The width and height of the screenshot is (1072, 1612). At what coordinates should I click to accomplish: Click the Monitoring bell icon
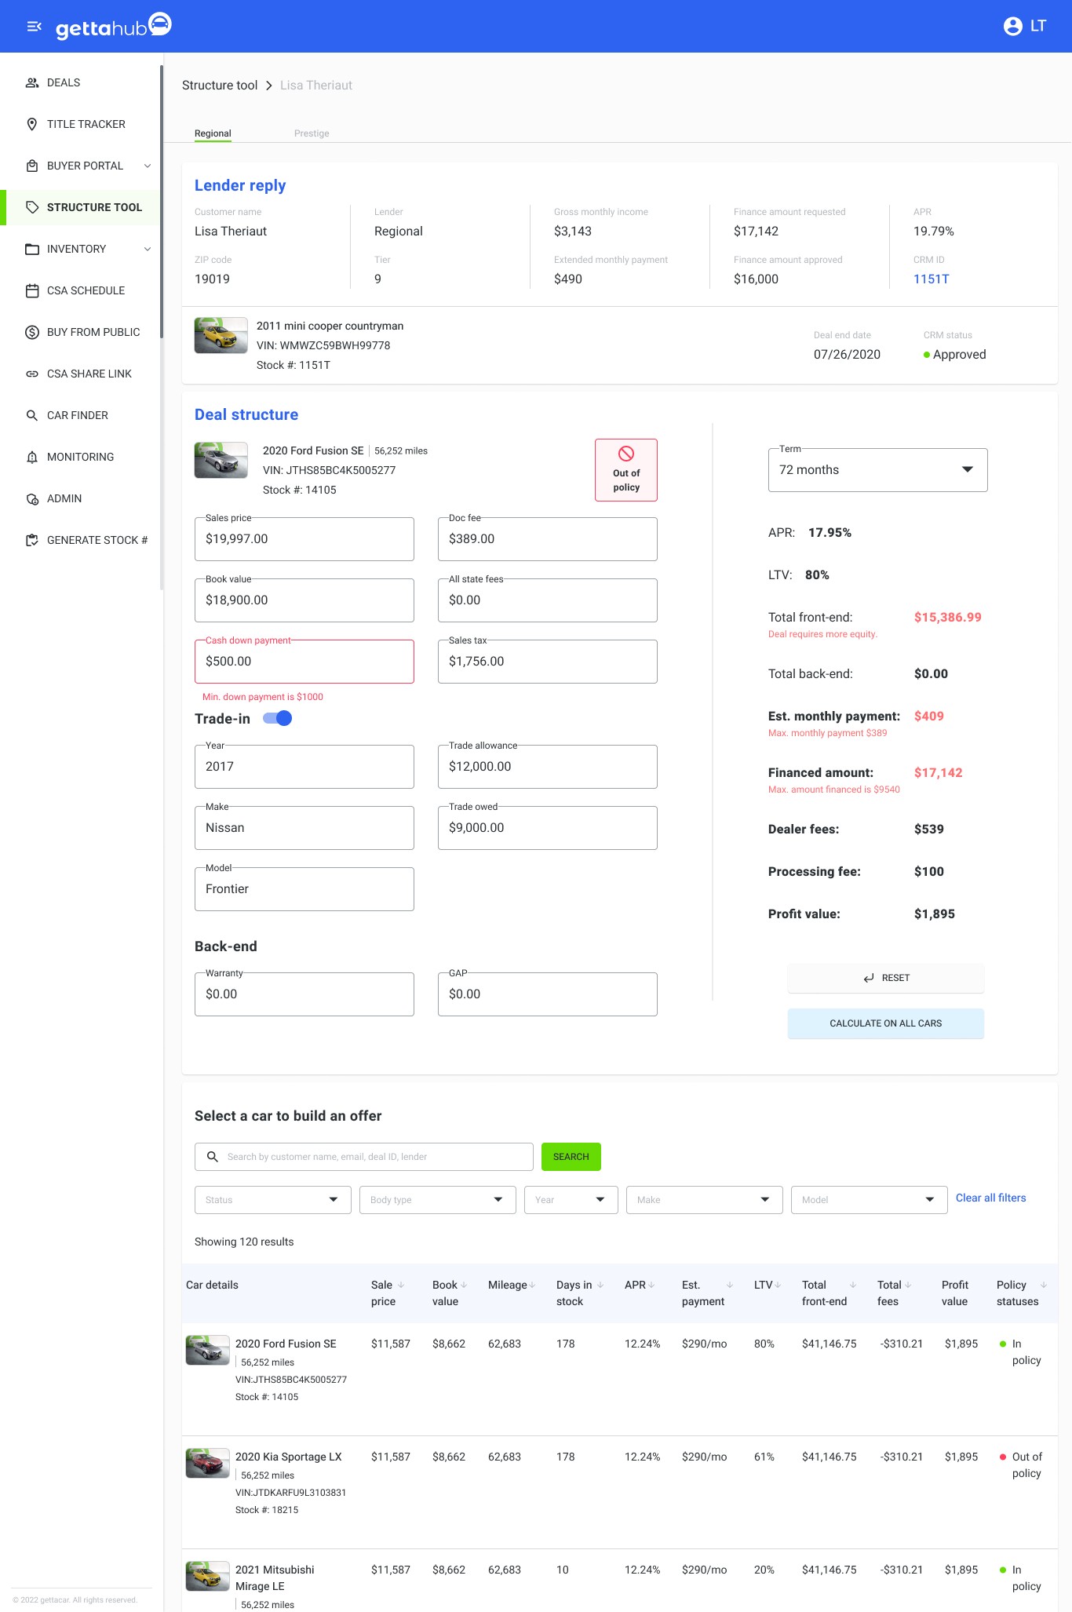32,457
